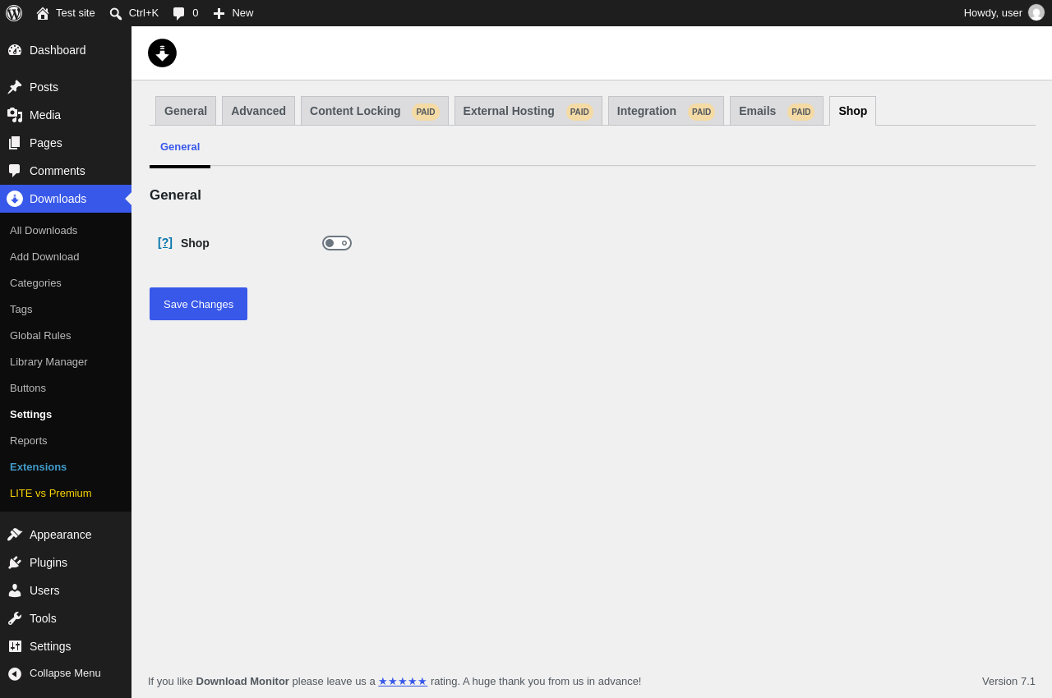The image size is (1052, 698).
Task: Switch to the Content Locking tab
Action: pyautogui.click(x=375, y=111)
